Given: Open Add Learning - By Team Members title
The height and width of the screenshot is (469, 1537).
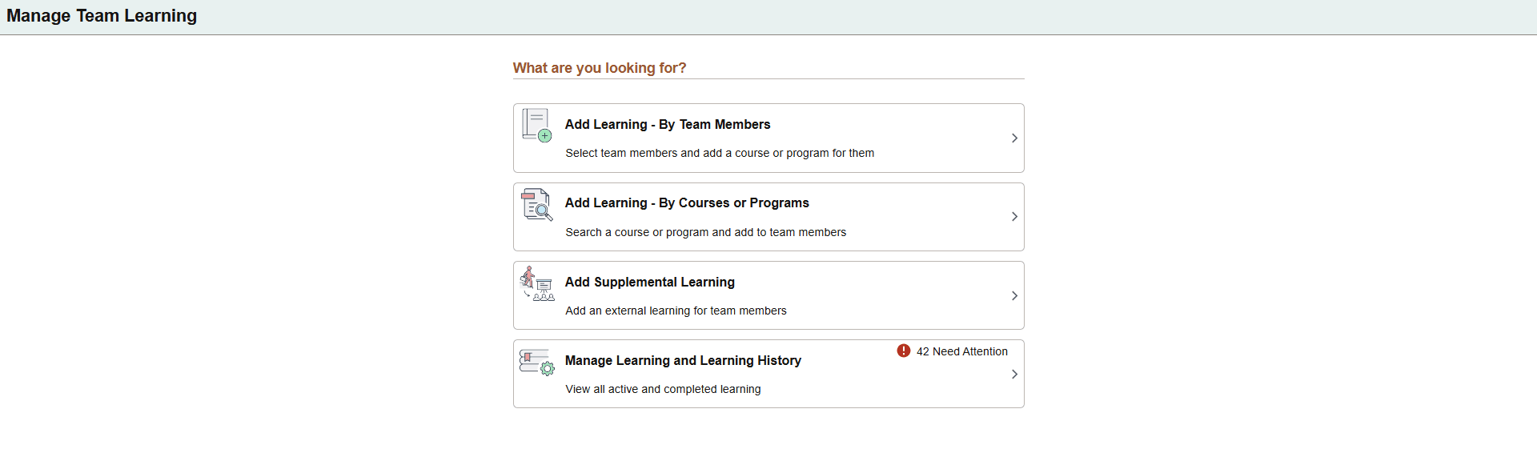Looking at the screenshot, I should click(x=668, y=124).
